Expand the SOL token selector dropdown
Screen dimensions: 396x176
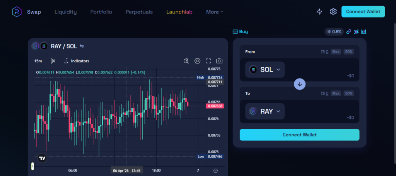265,70
